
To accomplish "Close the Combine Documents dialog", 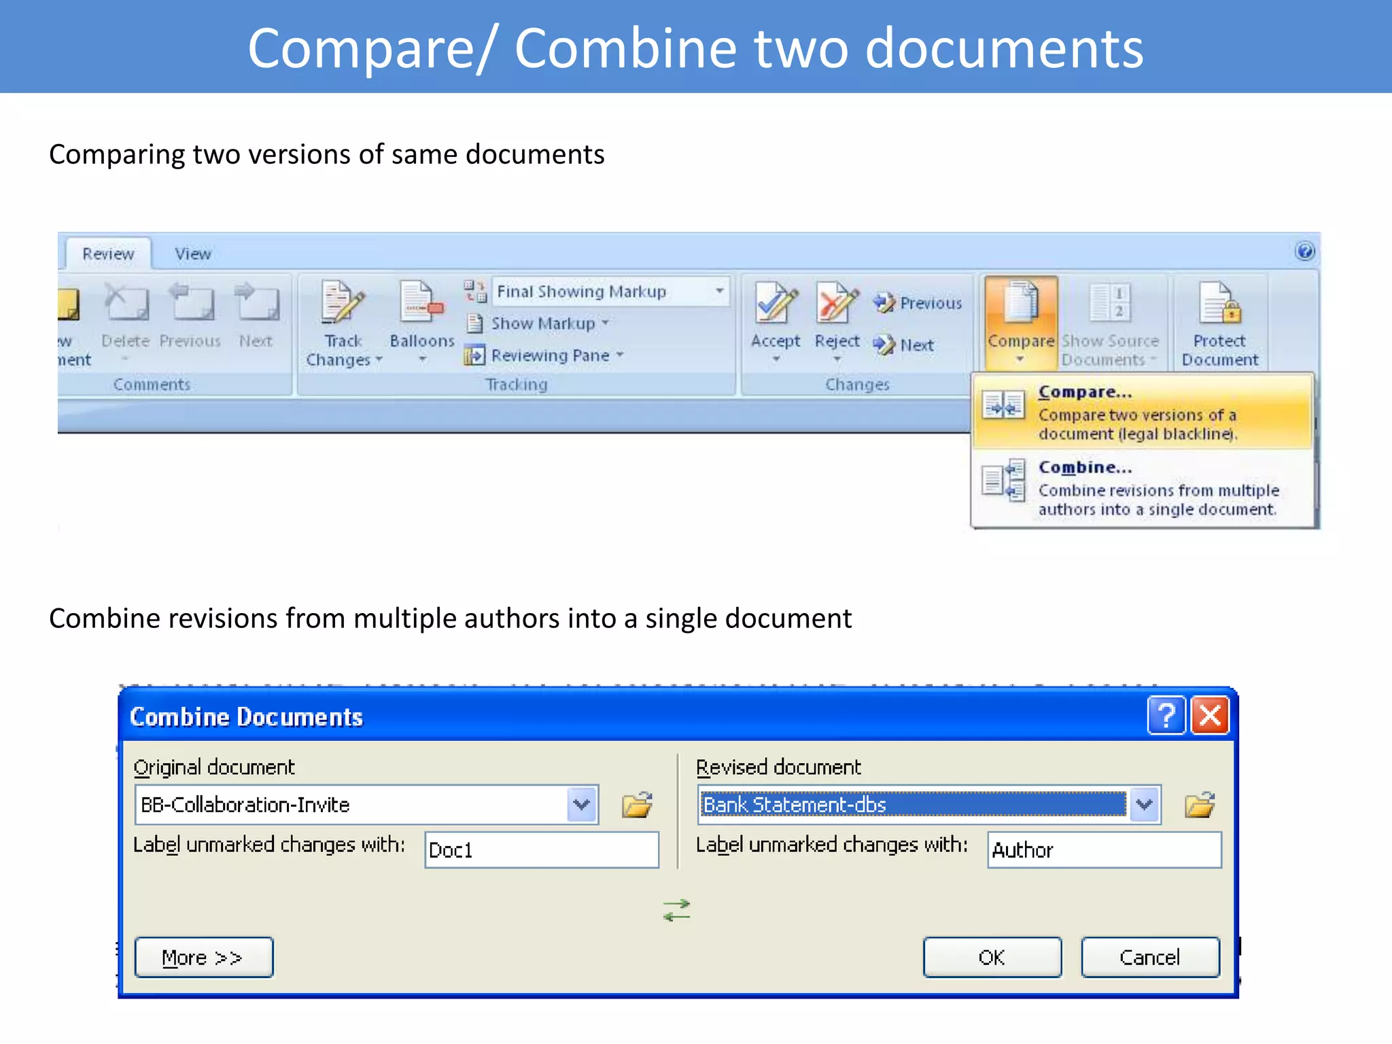I will click(1210, 716).
